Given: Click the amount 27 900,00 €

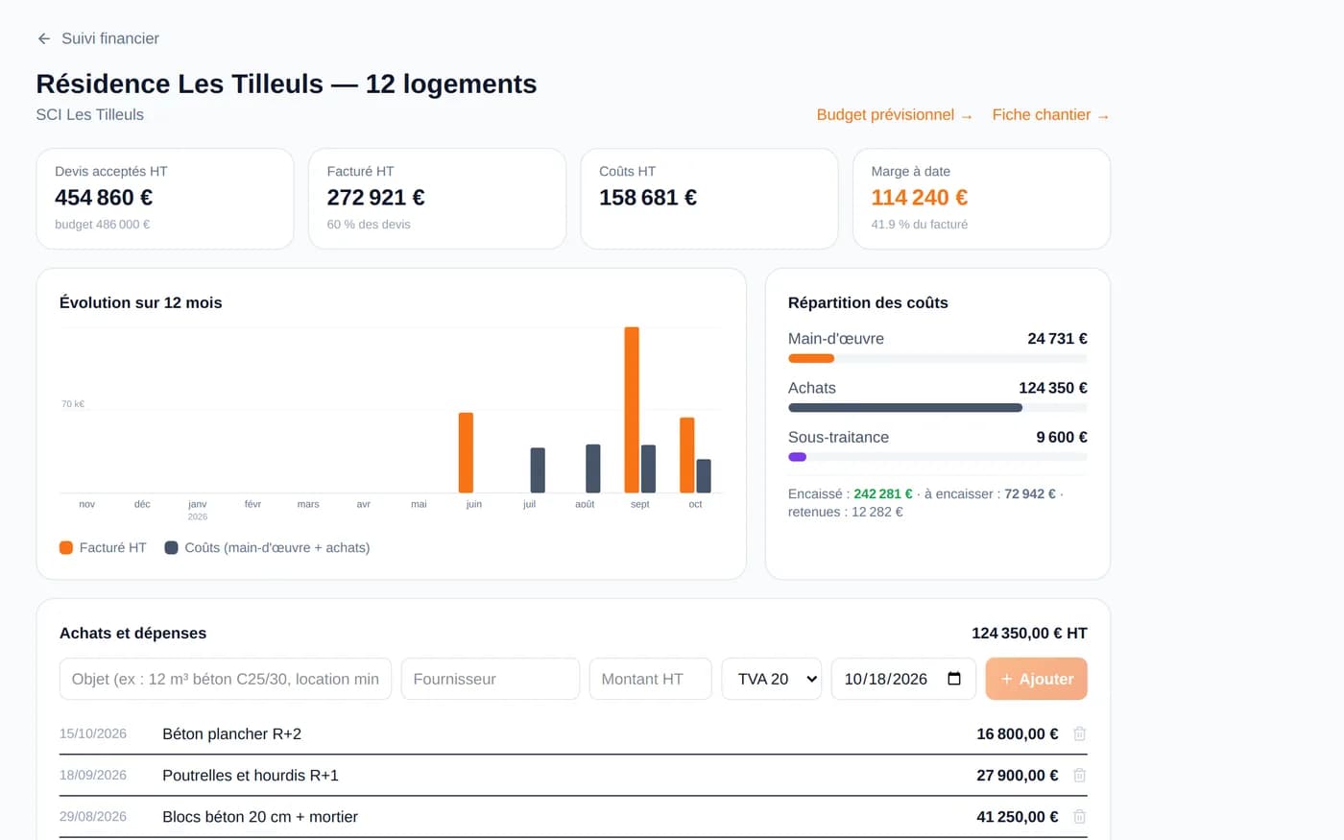Looking at the screenshot, I should tap(1018, 776).
